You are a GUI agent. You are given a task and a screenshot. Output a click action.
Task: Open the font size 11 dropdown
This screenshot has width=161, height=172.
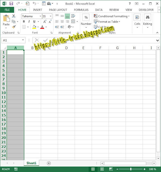click(50, 16)
